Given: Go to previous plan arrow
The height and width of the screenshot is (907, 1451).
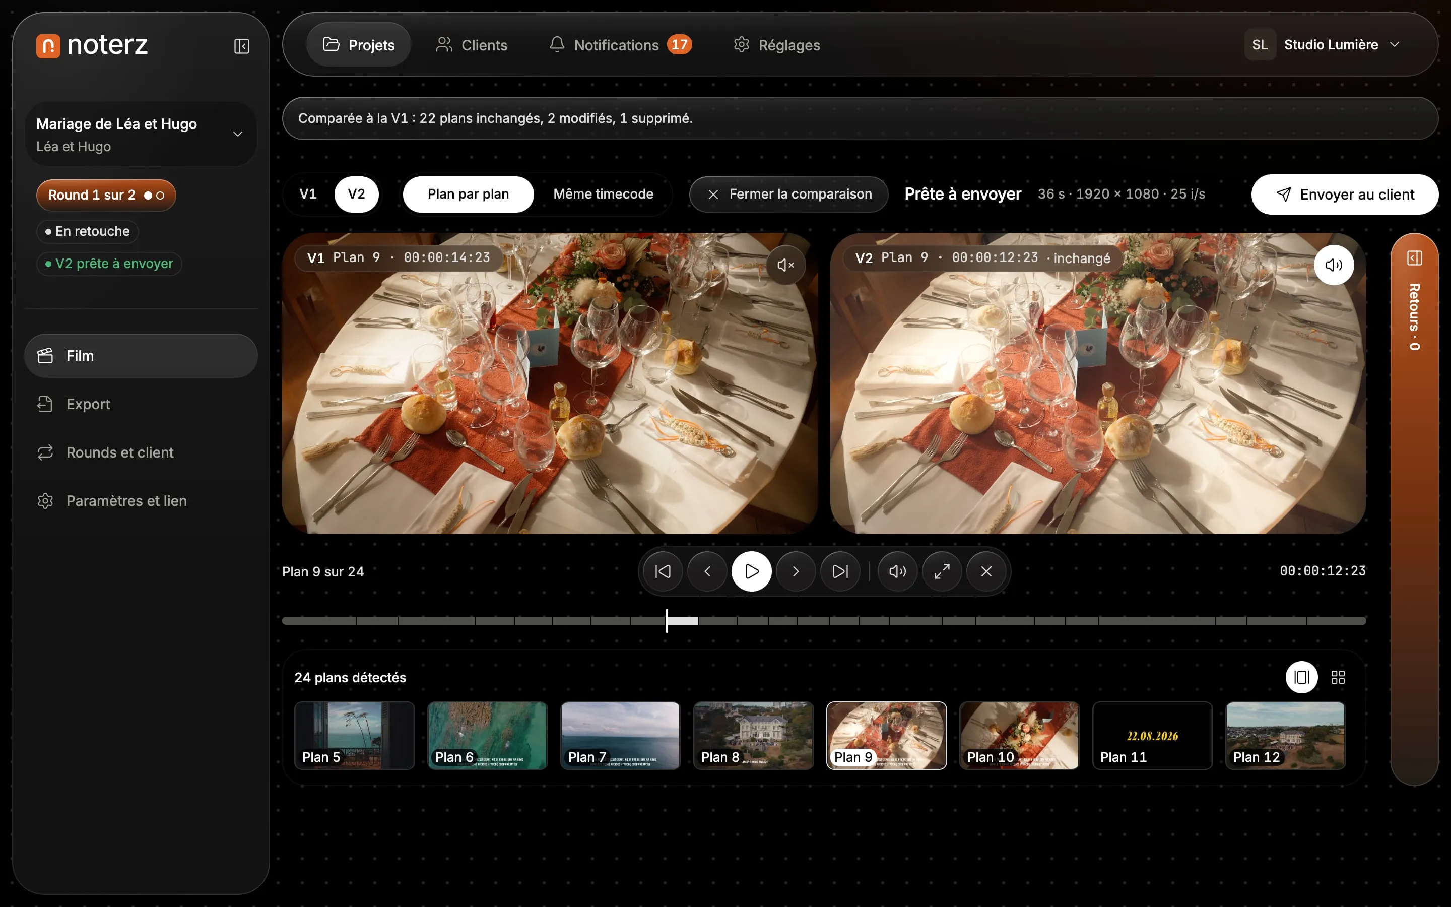Looking at the screenshot, I should 707,571.
